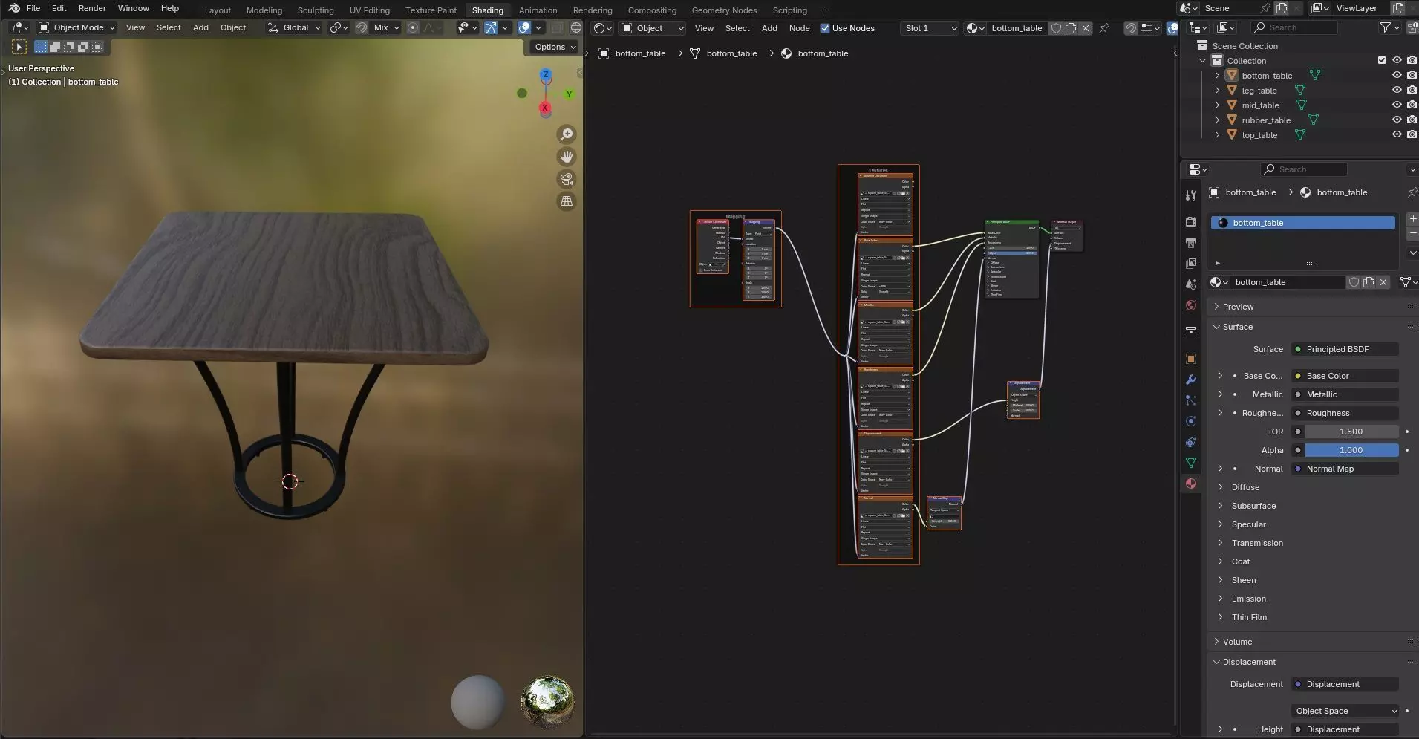
Task: Uncheck the Use Nodes checkbox
Action: (825, 28)
